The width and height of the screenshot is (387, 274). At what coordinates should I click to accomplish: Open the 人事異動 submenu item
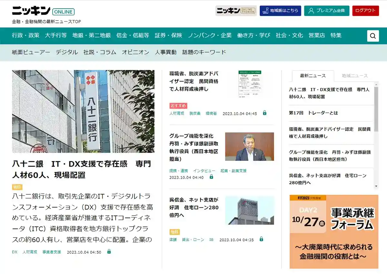coord(165,52)
